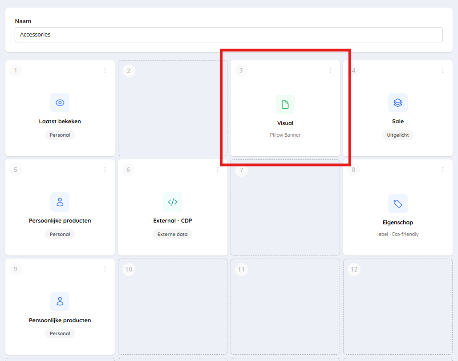Click the layers icon in Sale card

[x=398, y=103]
